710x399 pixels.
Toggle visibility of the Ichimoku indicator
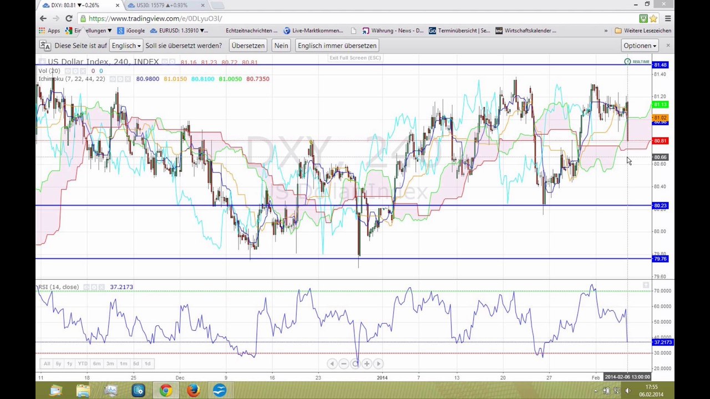coord(113,79)
